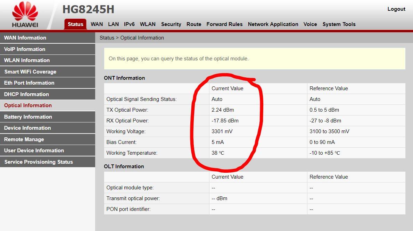413x231 pixels.
Task: Click OLT table 'Current Value' header
Action: point(227,177)
